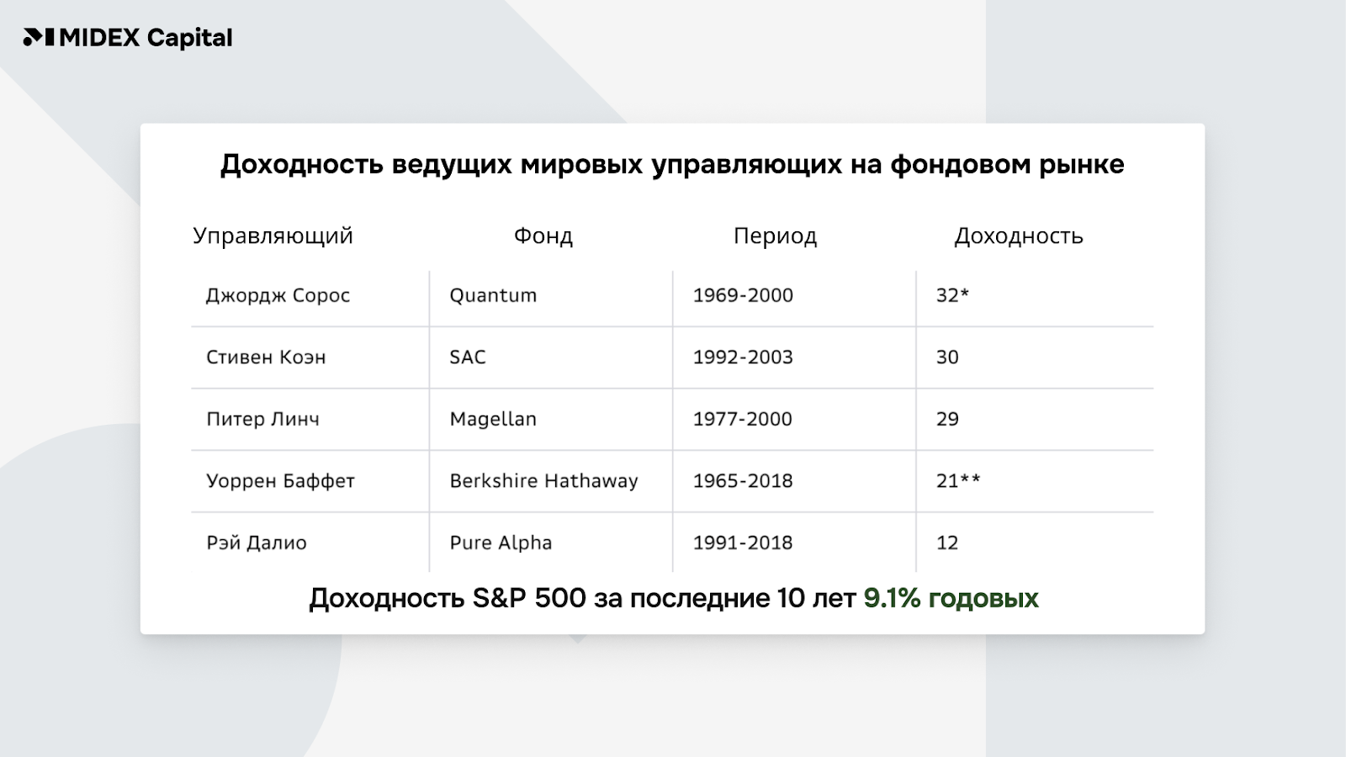Click the Magellan fund cell
The width and height of the screenshot is (1346, 757).
(x=493, y=419)
